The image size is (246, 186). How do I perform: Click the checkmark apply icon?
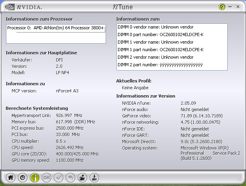click(59, 178)
